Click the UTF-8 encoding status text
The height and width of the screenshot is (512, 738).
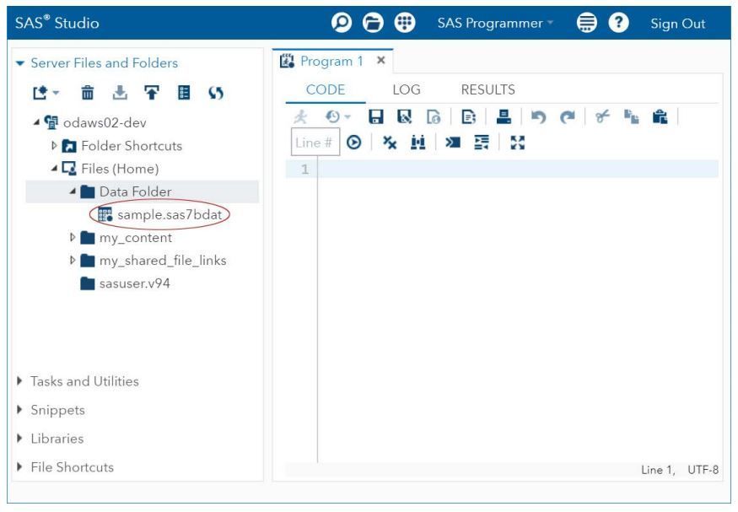click(703, 470)
